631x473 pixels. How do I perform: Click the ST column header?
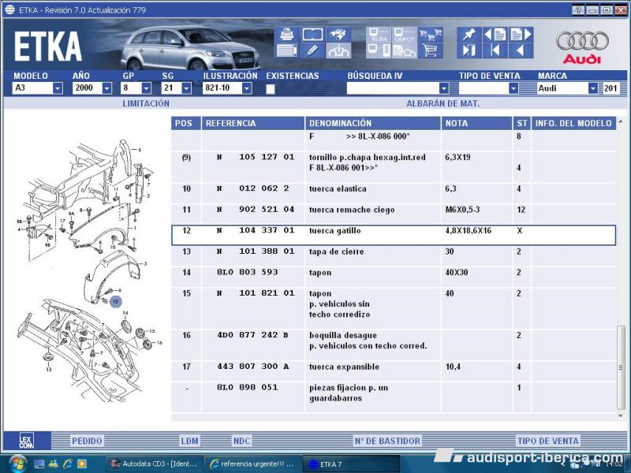[522, 124]
